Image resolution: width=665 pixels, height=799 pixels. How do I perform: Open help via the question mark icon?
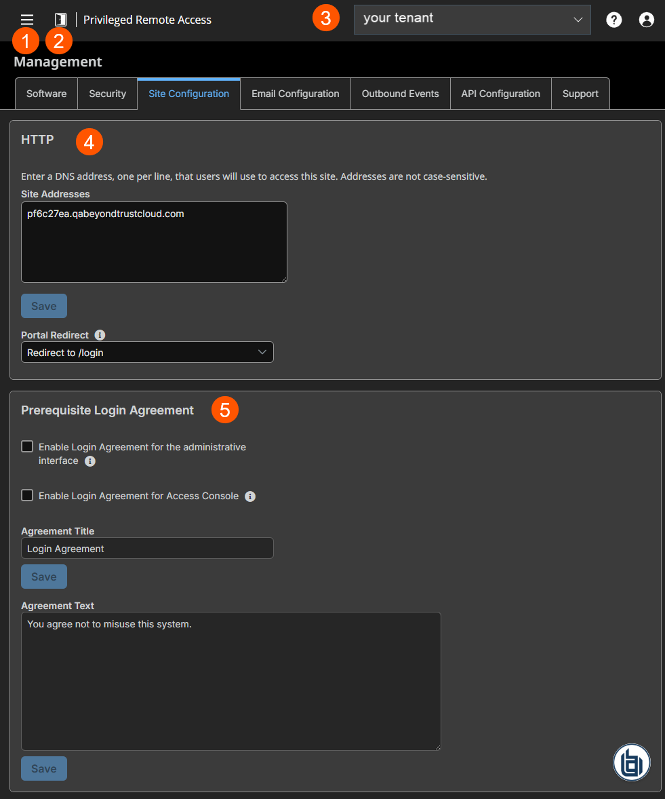point(613,19)
